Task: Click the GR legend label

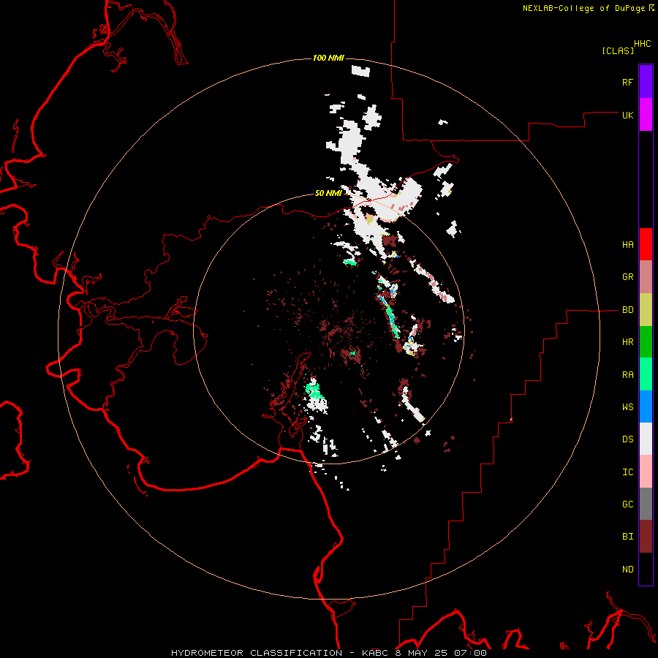Action: point(627,277)
